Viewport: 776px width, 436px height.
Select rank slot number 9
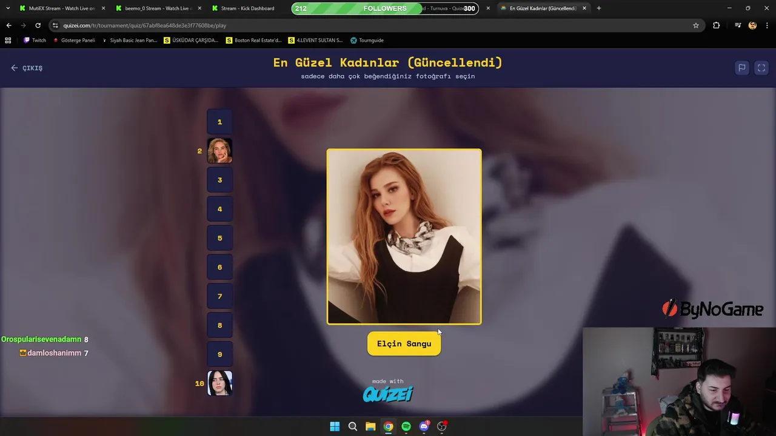(219, 354)
